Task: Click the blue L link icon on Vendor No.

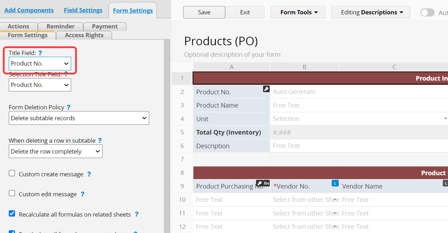Action: (335, 183)
